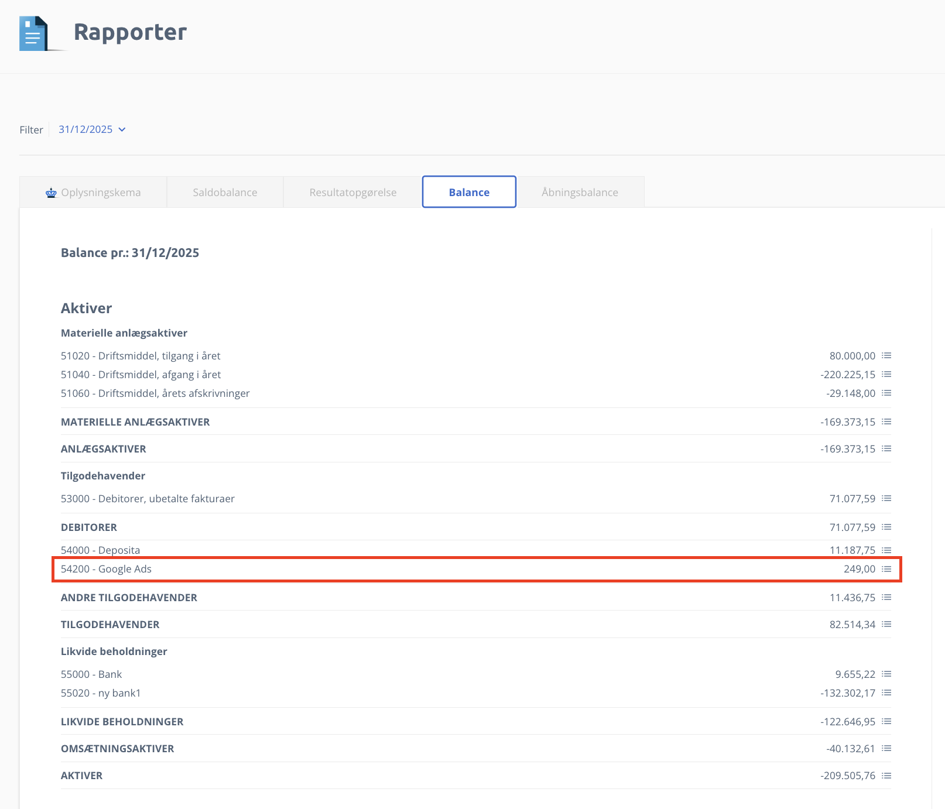
Task: Open the Resultatopgørelse tab
Action: (352, 193)
